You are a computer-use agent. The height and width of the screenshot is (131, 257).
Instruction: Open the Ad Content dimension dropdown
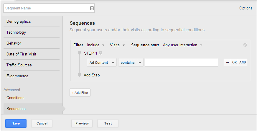point(102,63)
